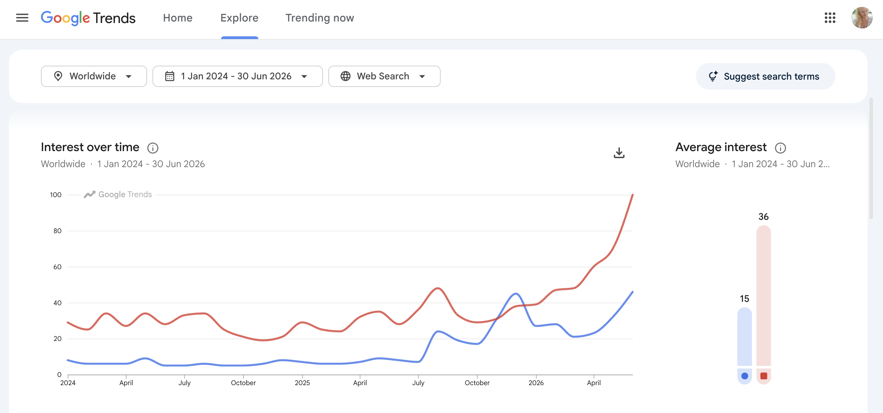Click the '2025' axis label

point(302,382)
